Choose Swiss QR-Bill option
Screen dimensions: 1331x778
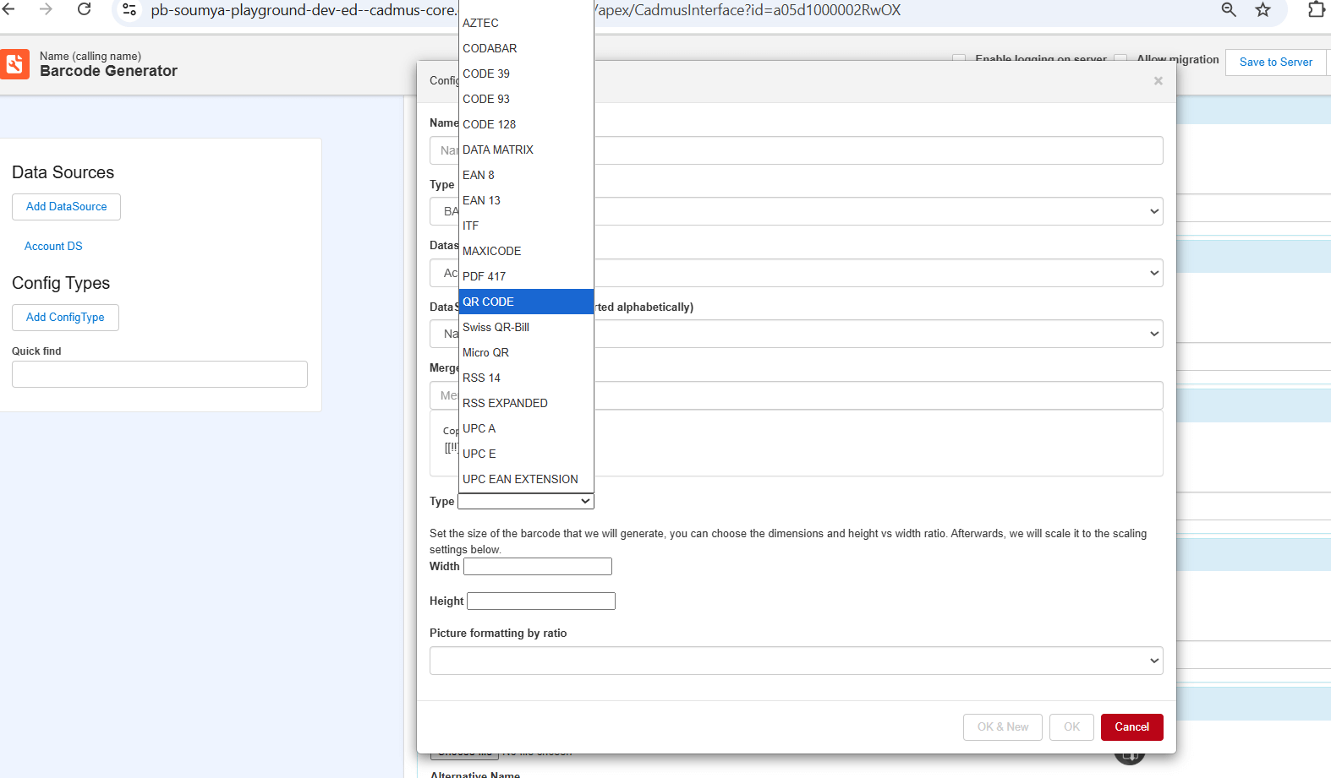tap(526, 327)
